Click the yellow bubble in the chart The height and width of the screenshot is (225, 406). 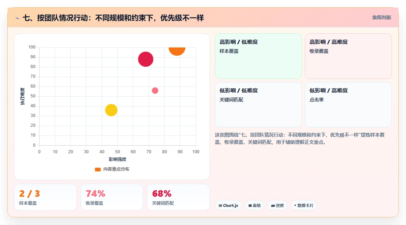click(111, 110)
